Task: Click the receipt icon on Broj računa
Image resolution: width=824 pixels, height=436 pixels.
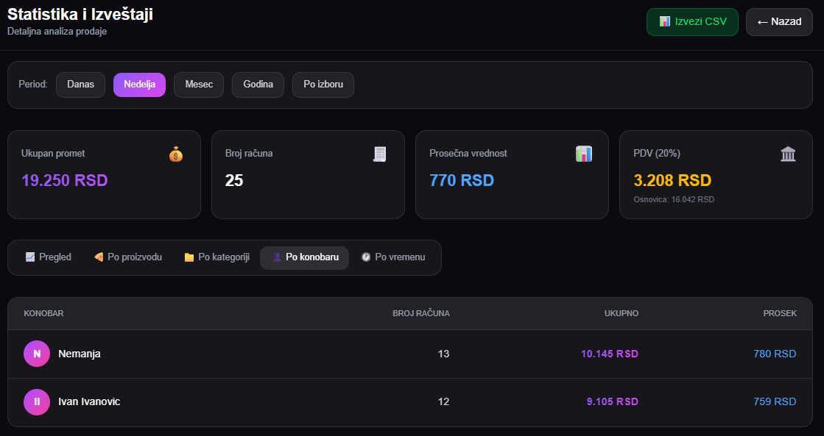Action: [x=380, y=154]
